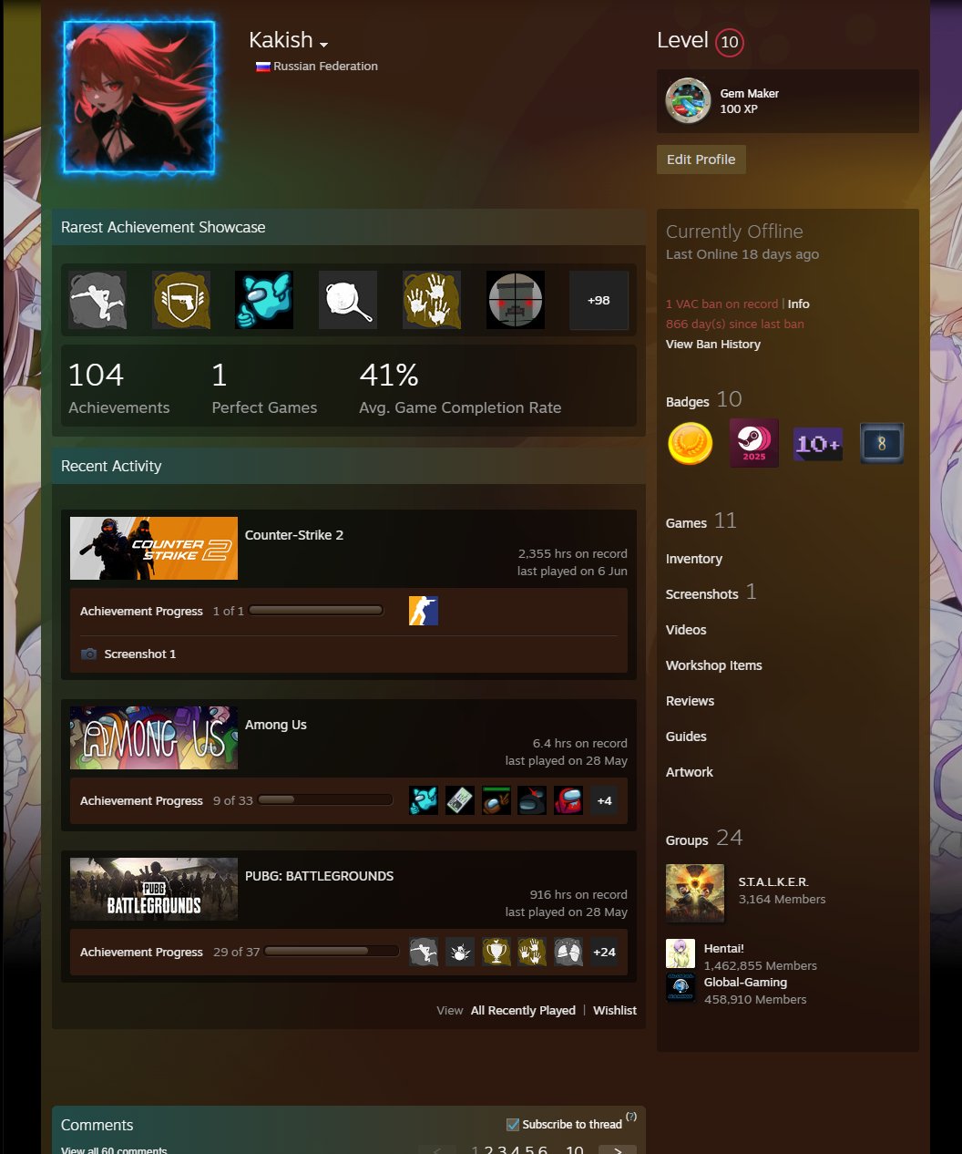Open the Among Us game banner thumbnail
Viewport: 962px width, 1154px height.
pyautogui.click(x=154, y=738)
